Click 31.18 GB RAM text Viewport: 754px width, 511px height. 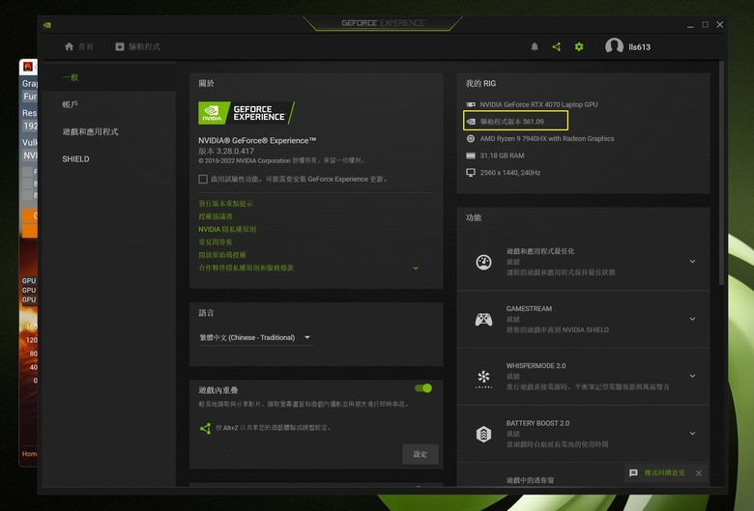click(502, 156)
